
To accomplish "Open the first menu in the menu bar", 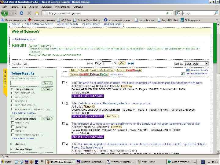I will [5, 7].
